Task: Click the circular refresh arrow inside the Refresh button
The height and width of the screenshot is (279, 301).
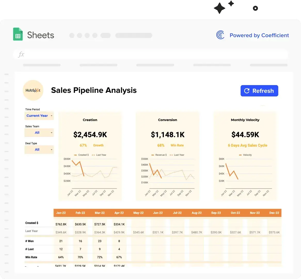Action: pyautogui.click(x=247, y=91)
